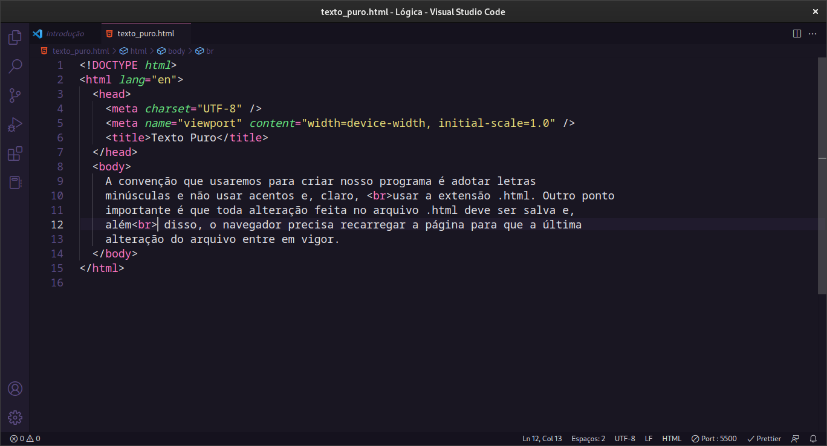Click the feedback icon in the status bar
Image resolution: width=827 pixels, height=446 pixels.
point(795,439)
